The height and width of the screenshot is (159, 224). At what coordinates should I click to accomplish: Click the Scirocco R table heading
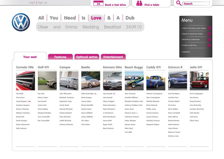(x=175, y=67)
